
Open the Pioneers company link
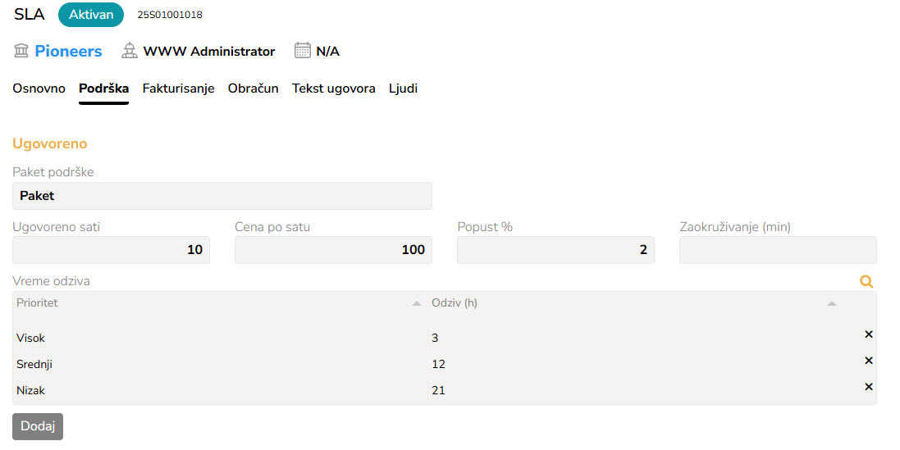coord(68,51)
